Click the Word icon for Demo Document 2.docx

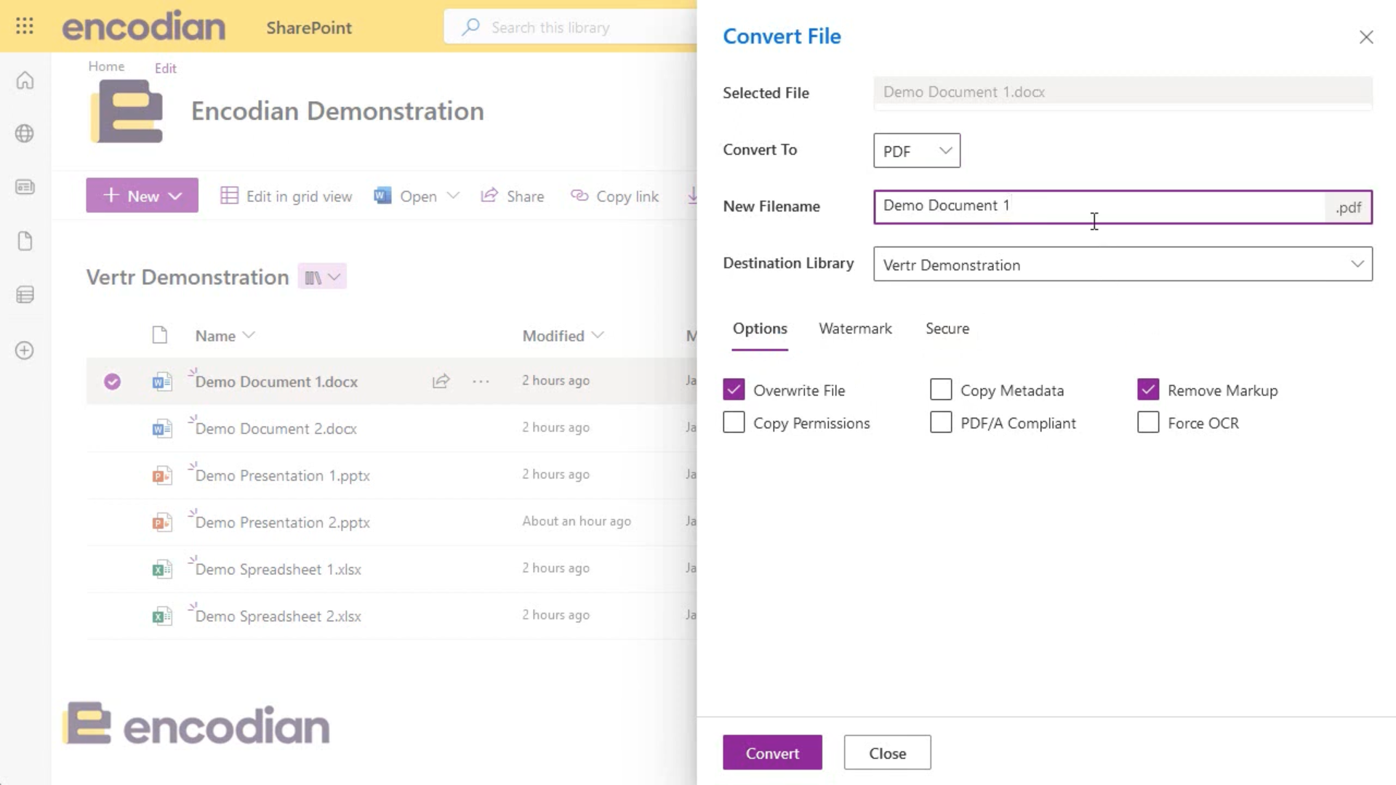161,429
